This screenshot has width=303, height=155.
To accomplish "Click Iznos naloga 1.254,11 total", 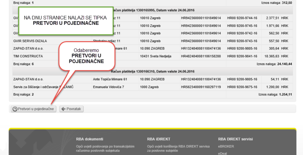I will pos(275,94).
